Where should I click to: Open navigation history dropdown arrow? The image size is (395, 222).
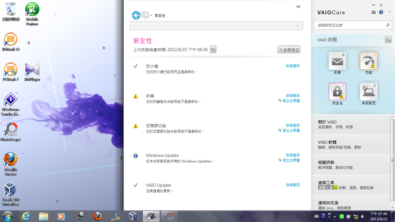pos(151,15)
